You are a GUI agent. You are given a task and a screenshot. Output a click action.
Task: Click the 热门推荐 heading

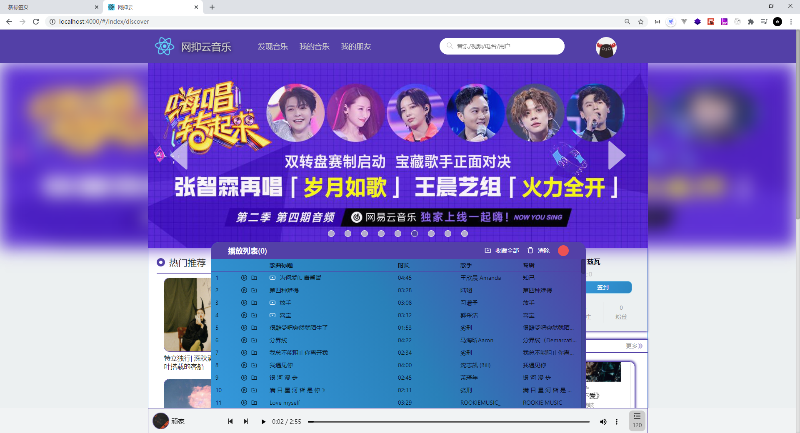[187, 263]
